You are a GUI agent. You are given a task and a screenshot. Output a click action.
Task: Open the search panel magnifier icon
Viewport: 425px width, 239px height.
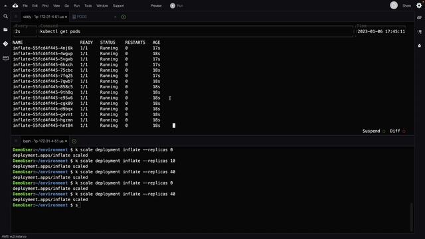[x=5, y=17]
